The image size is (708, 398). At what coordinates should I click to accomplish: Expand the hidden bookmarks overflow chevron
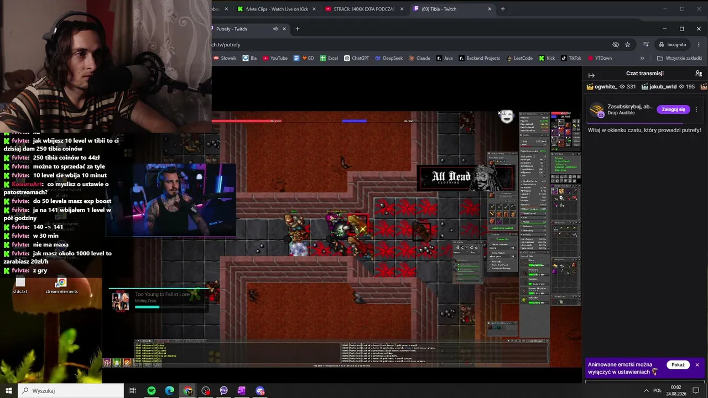coord(642,58)
